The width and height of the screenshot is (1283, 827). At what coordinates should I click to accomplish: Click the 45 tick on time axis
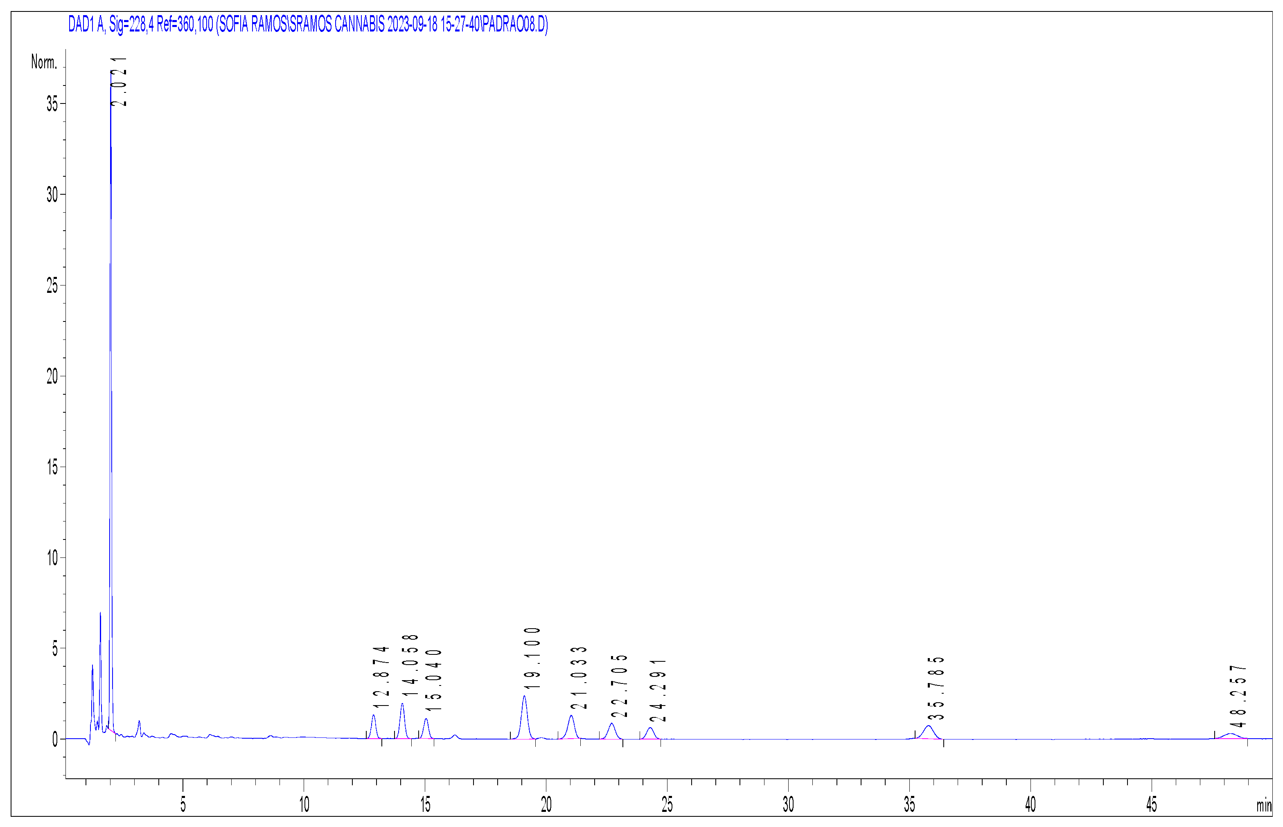[x=1151, y=805]
